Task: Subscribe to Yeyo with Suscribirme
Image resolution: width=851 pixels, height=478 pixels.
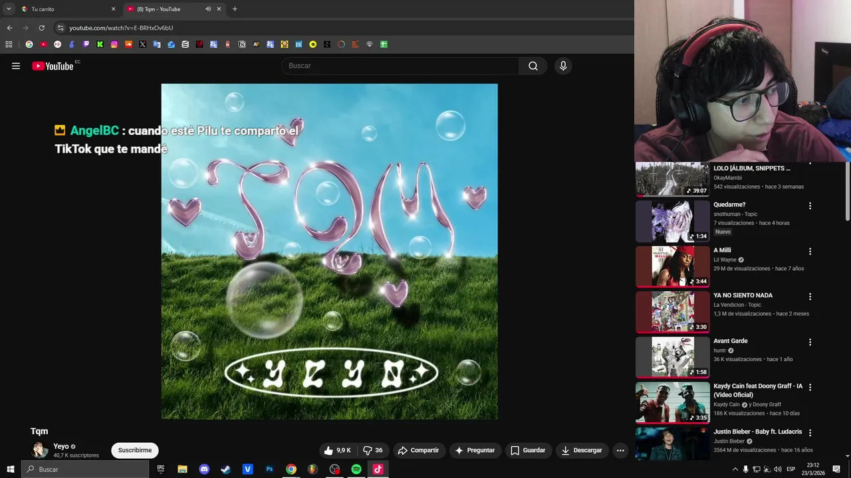Action: [135, 450]
